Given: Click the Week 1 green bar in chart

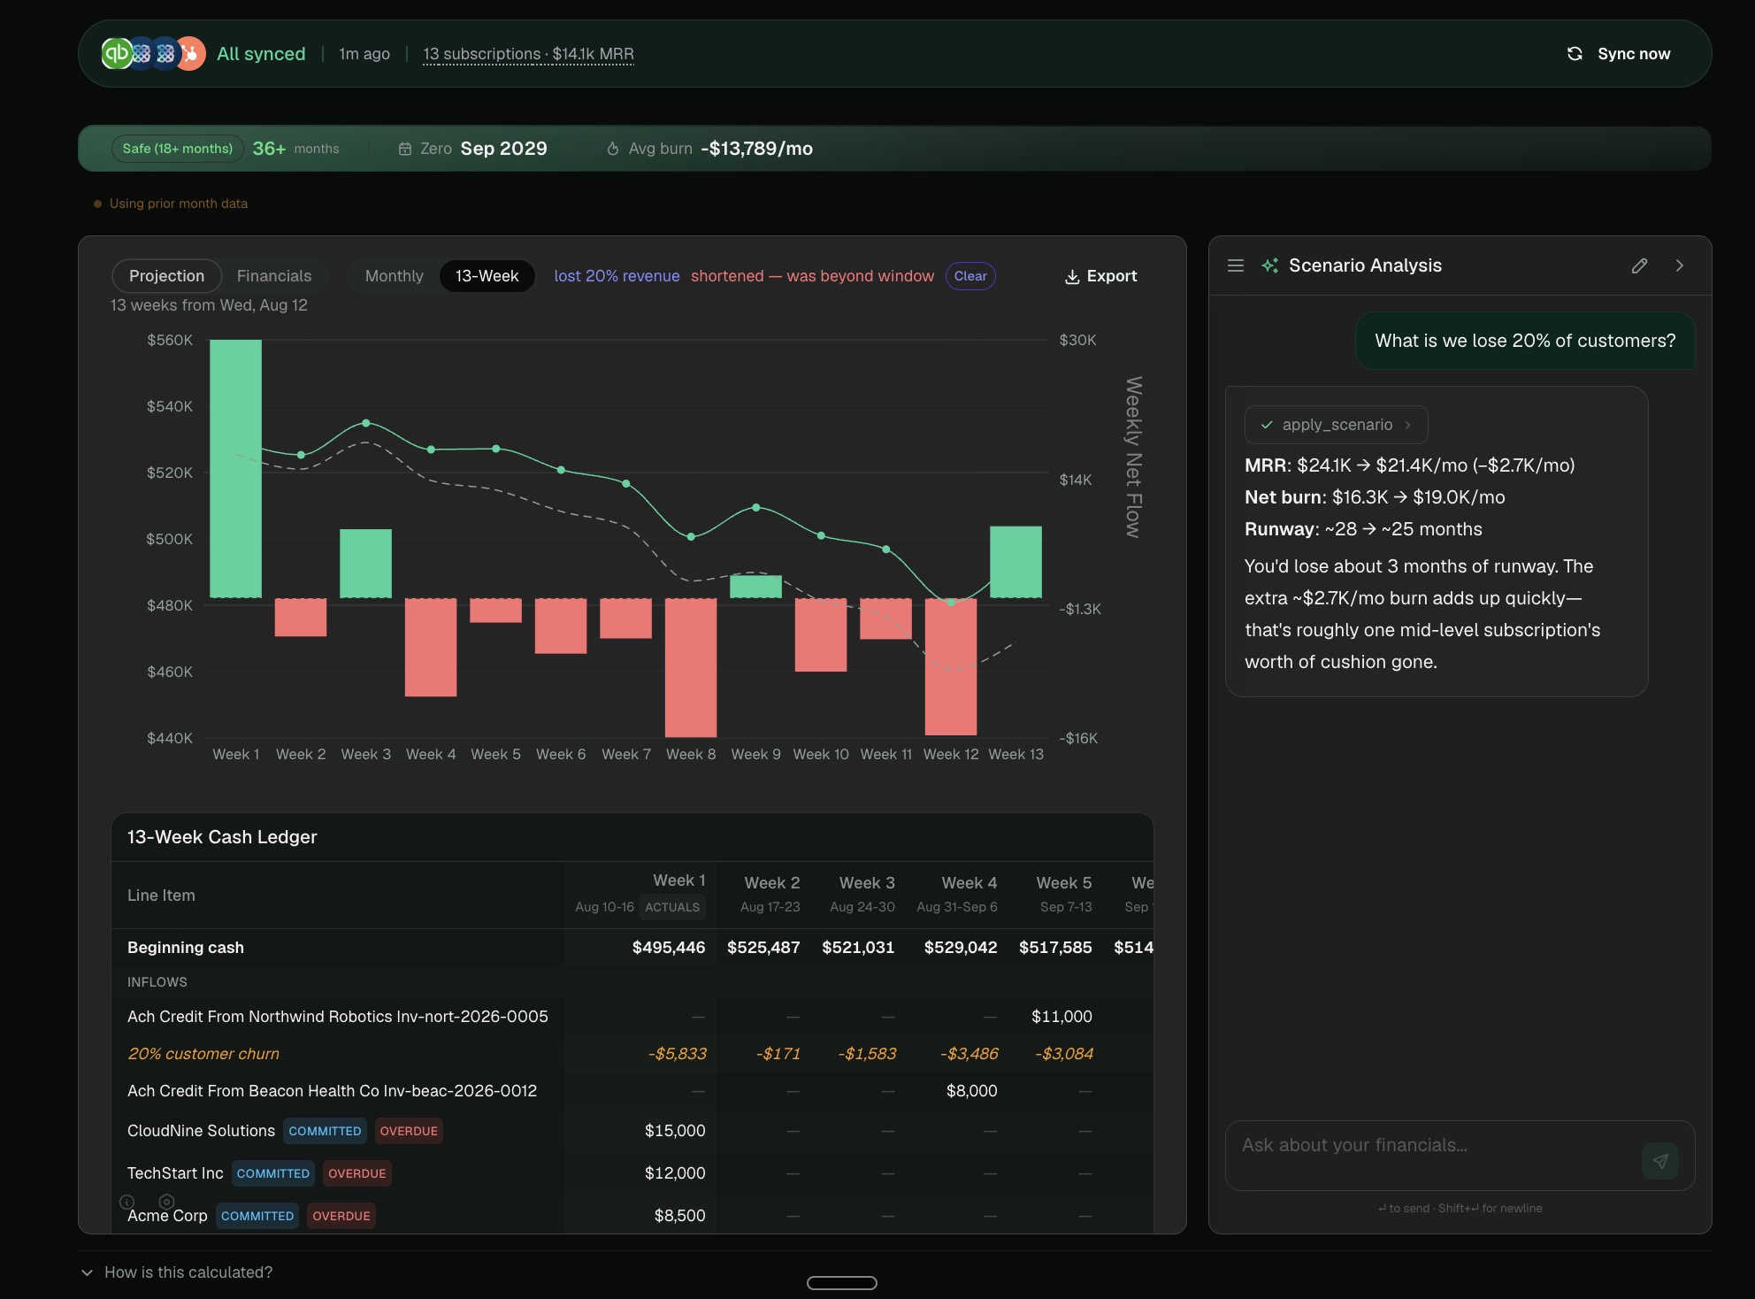Looking at the screenshot, I should pos(235,469).
